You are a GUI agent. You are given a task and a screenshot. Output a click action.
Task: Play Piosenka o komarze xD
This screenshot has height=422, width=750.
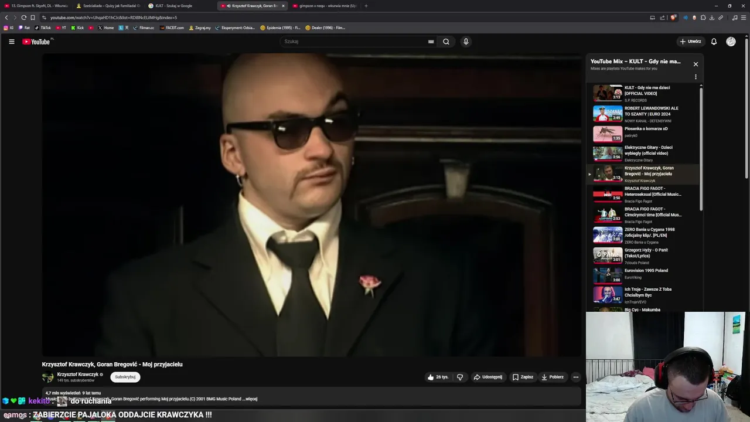pos(645,134)
